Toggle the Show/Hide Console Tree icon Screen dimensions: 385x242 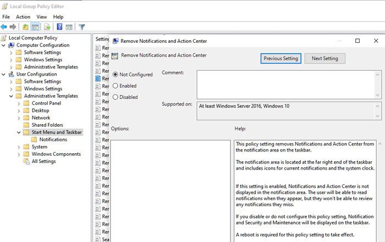pos(35,26)
